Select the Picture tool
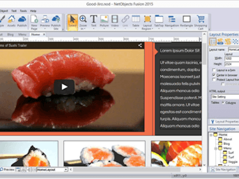Image resolution: width=239 pixels, height=179 pixels. [104, 21]
